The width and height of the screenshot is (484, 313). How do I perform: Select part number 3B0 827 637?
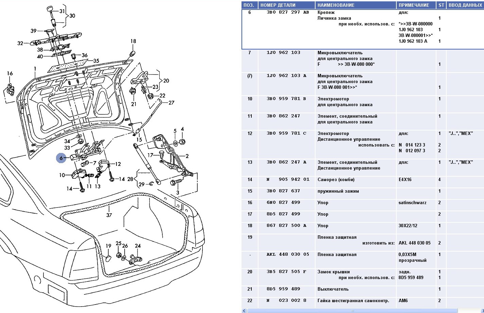tap(284, 191)
